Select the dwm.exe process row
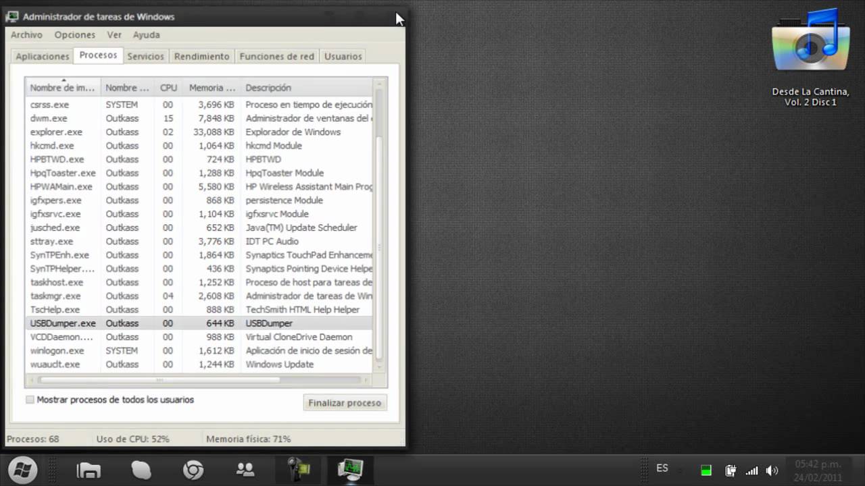This screenshot has width=865, height=486. [x=199, y=118]
